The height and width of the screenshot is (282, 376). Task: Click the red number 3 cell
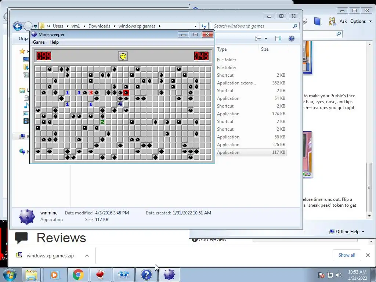[91, 93]
